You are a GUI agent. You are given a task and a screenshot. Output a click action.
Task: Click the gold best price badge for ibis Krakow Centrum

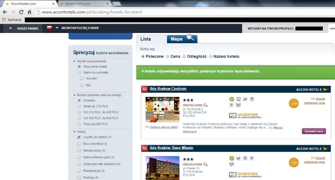pyautogui.click(x=294, y=103)
